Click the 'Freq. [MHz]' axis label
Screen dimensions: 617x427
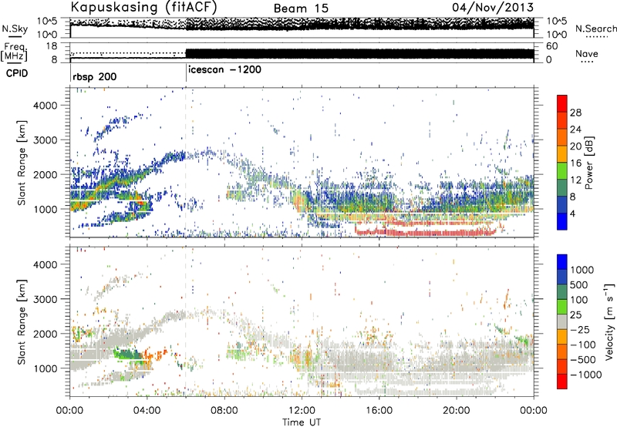15,52
